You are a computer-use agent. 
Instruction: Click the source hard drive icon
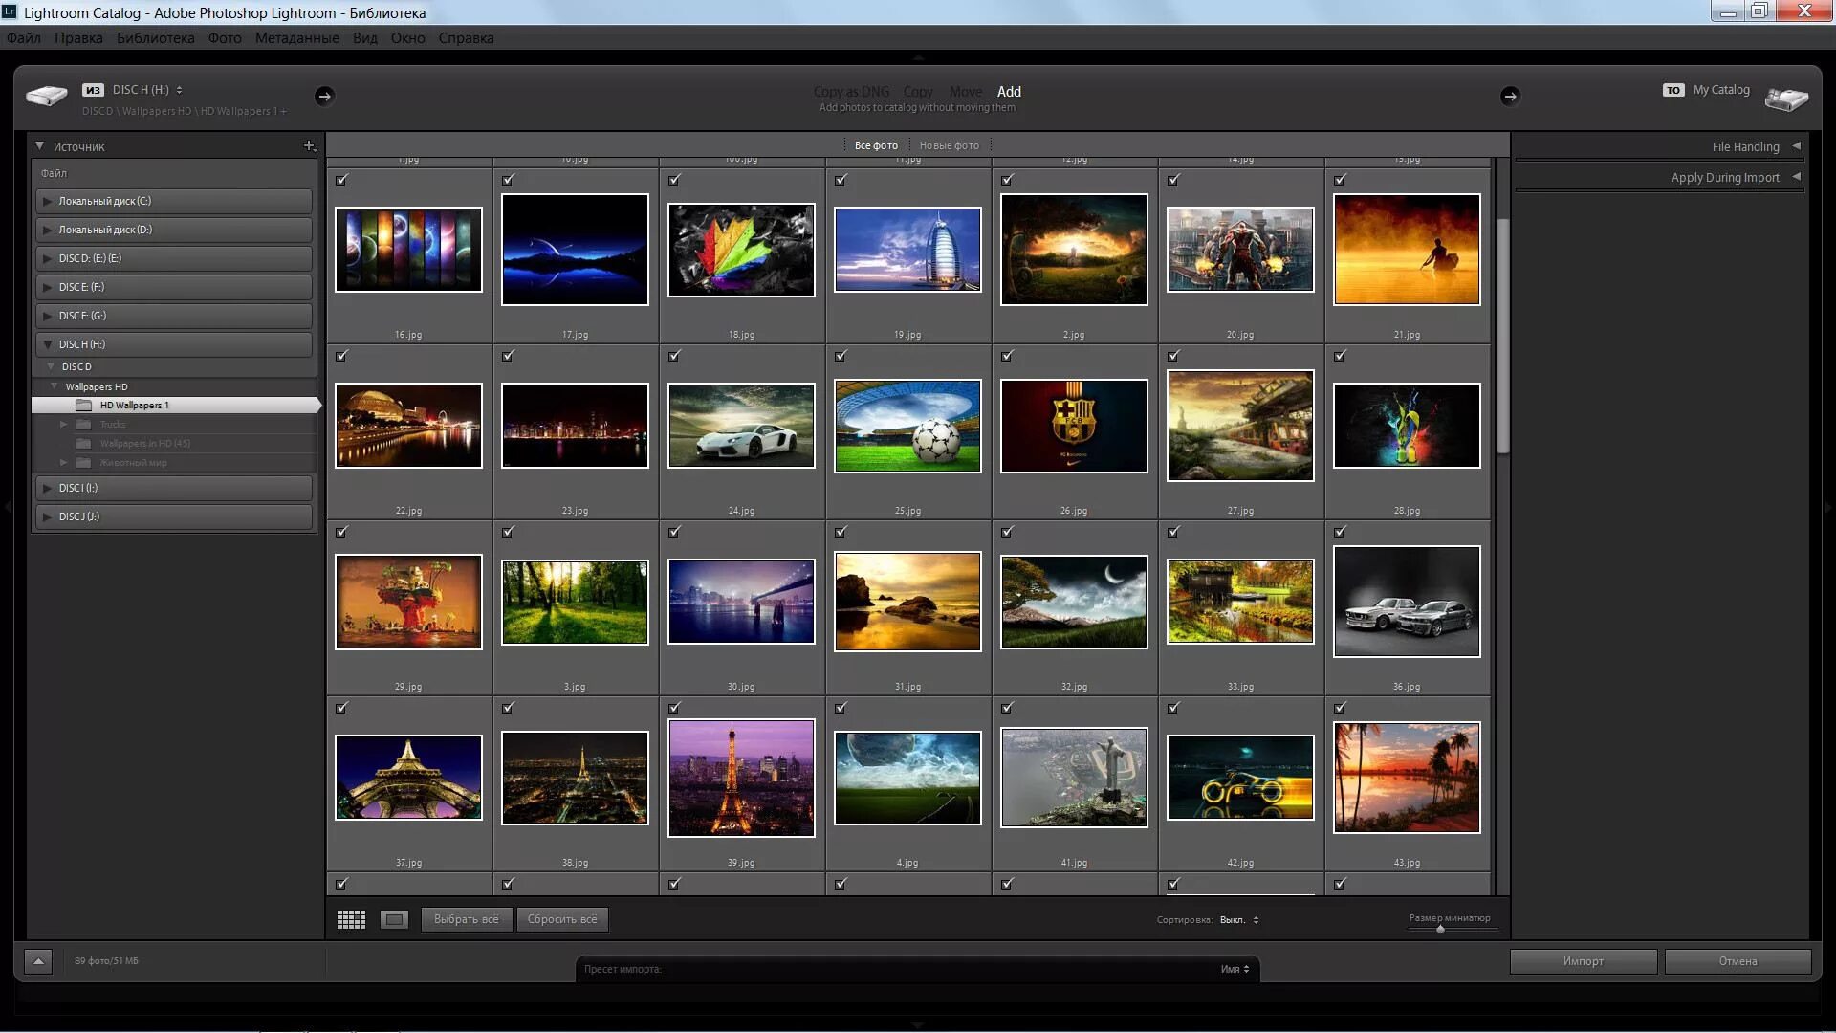tap(46, 96)
